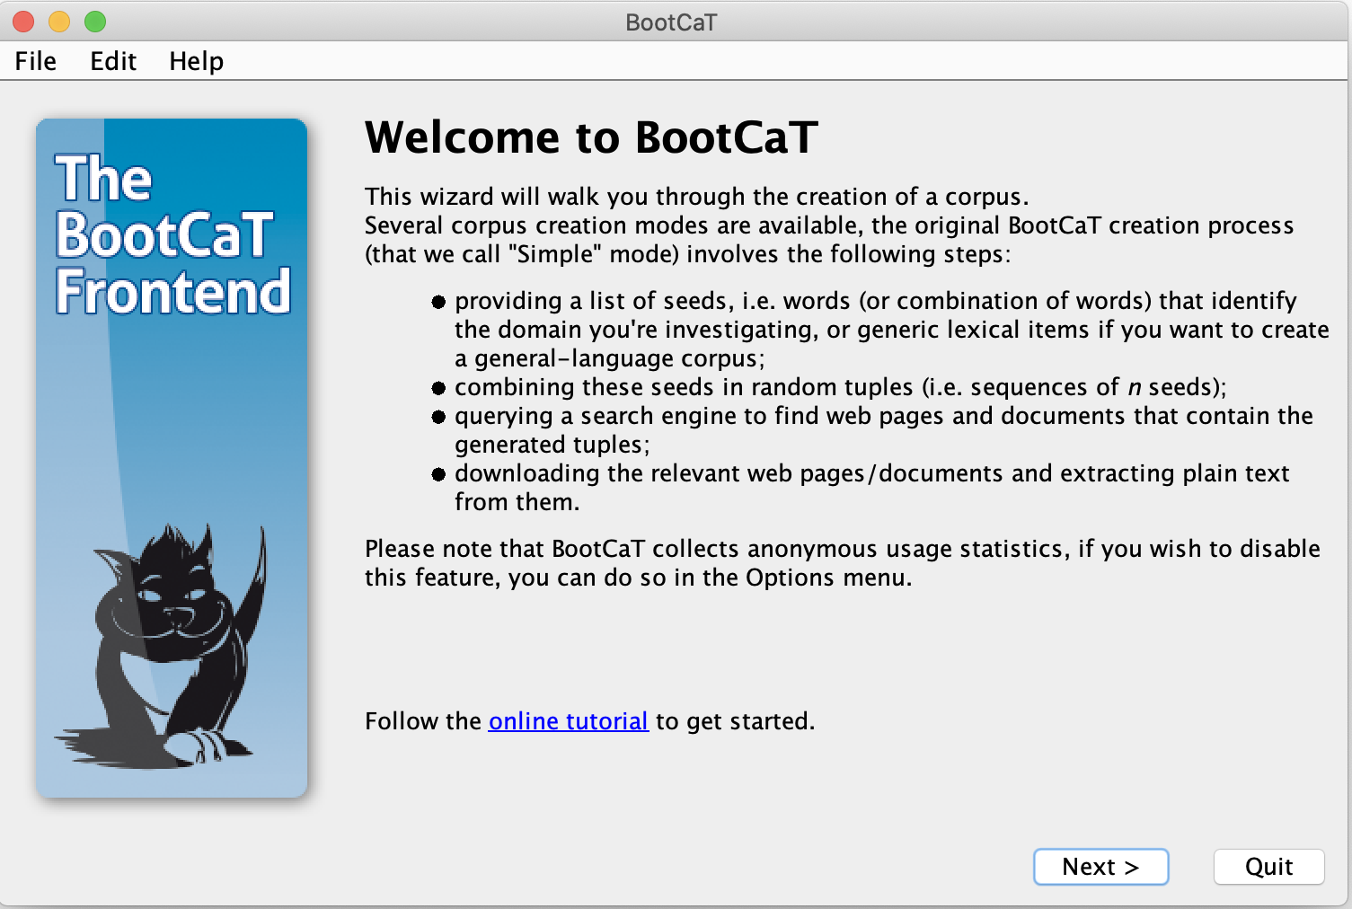This screenshot has width=1352, height=909.
Task: Open the Help menu
Action: (x=196, y=61)
